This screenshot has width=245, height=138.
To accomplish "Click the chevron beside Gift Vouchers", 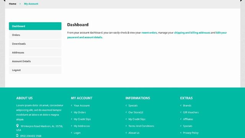I will [181, 112].
